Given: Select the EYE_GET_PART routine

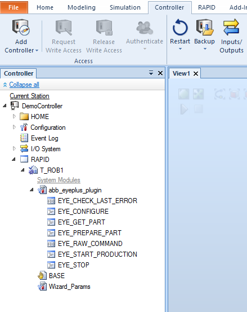Looking at the screenshot, I should point(82,222).
